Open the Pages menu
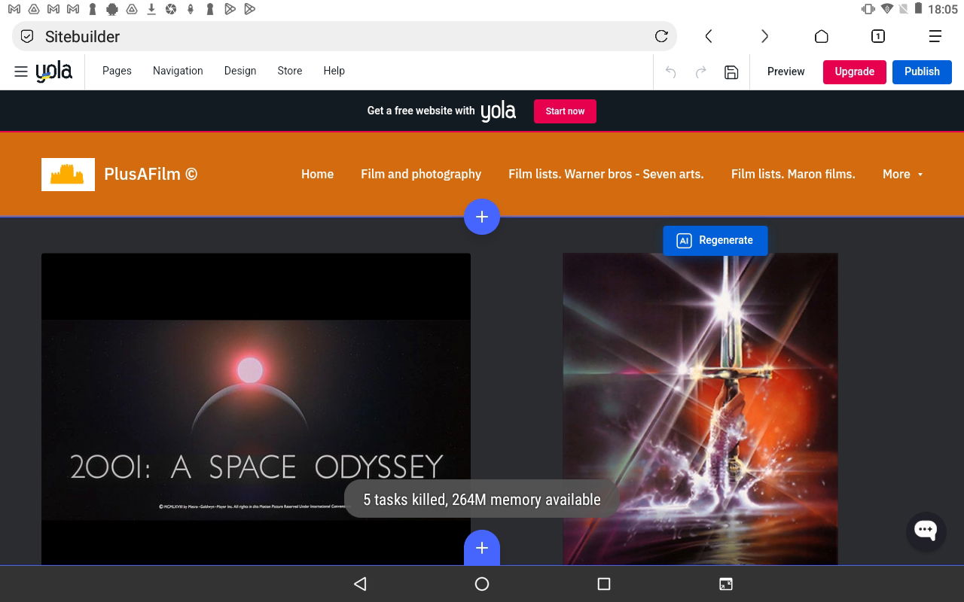This screenshot has width=964, height=602. 117,71
